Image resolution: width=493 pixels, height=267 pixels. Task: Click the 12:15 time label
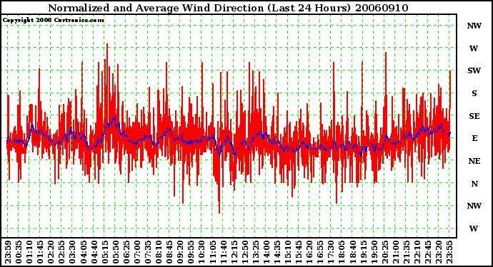click(234, 252)
